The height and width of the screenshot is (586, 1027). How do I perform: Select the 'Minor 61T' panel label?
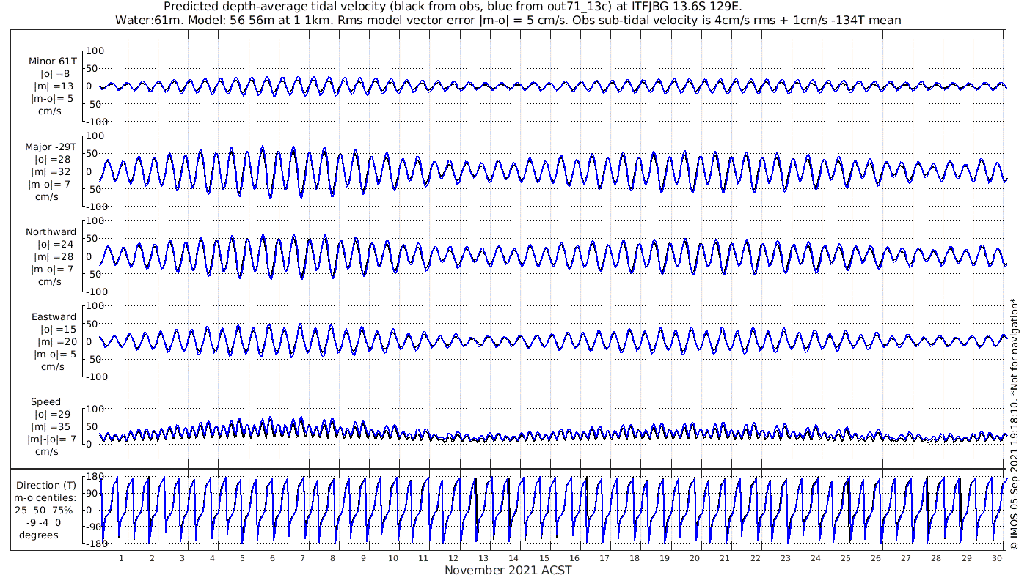point(52,62)
